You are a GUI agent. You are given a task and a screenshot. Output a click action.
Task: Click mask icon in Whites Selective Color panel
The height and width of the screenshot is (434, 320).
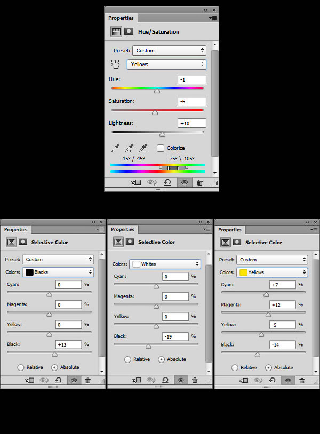tap(130, 242)
